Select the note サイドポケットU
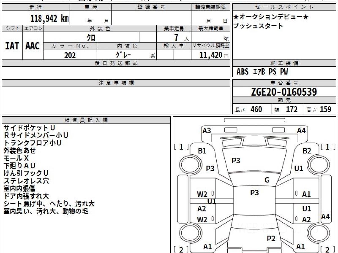This screenshot has width=338, height=253. tap(29, 128)
